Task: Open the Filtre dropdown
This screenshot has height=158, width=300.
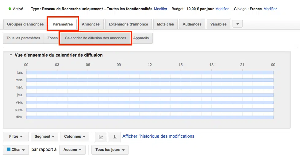Action: pyautogui.click(x=16, y=136)
